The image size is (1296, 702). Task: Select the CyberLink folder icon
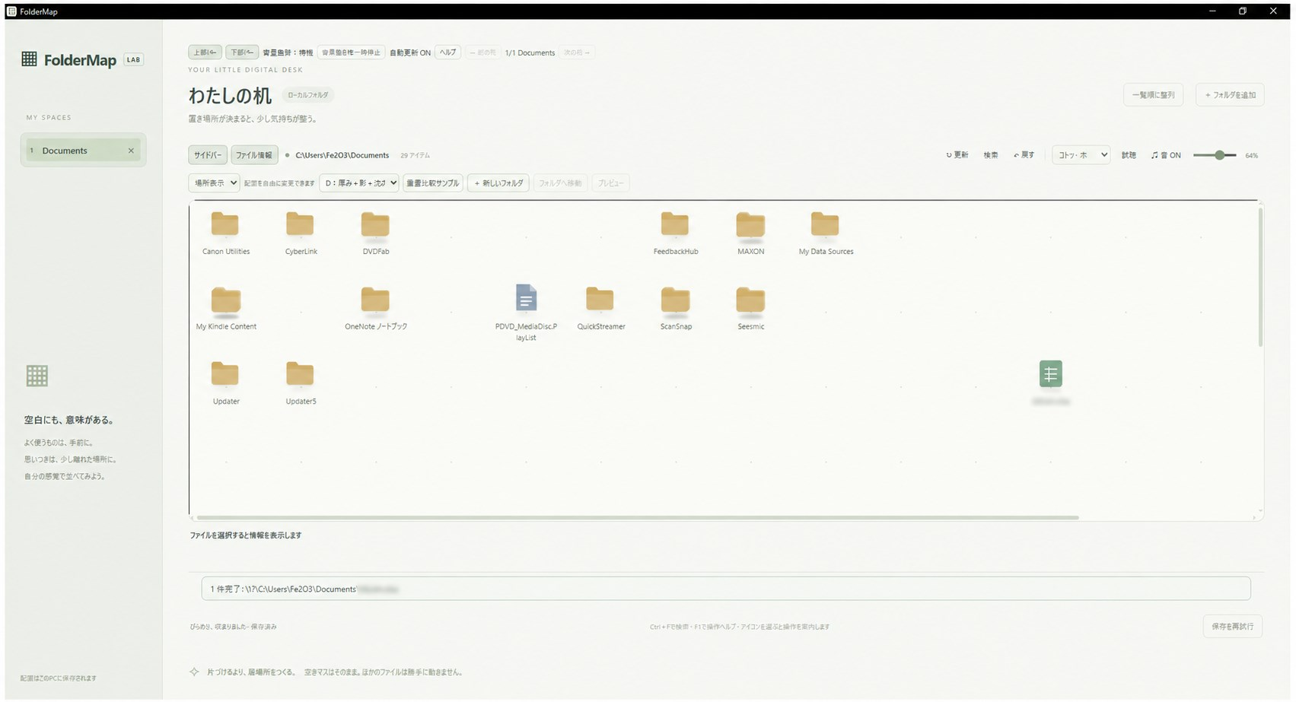tap(300, 224)
